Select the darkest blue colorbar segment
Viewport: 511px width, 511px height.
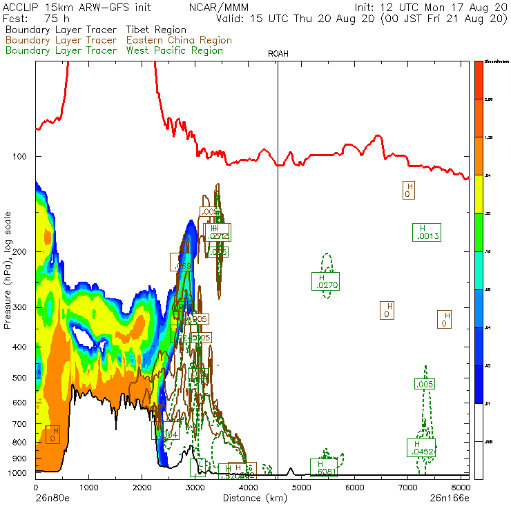pyautogui.click(x=479, y=385)
